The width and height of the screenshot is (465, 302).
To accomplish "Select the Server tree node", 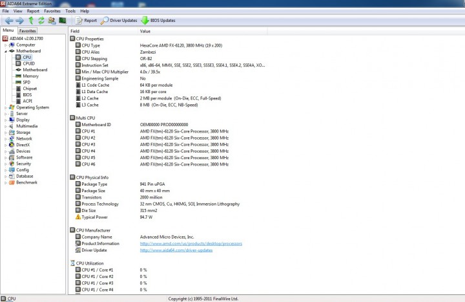I will [18, 113].
